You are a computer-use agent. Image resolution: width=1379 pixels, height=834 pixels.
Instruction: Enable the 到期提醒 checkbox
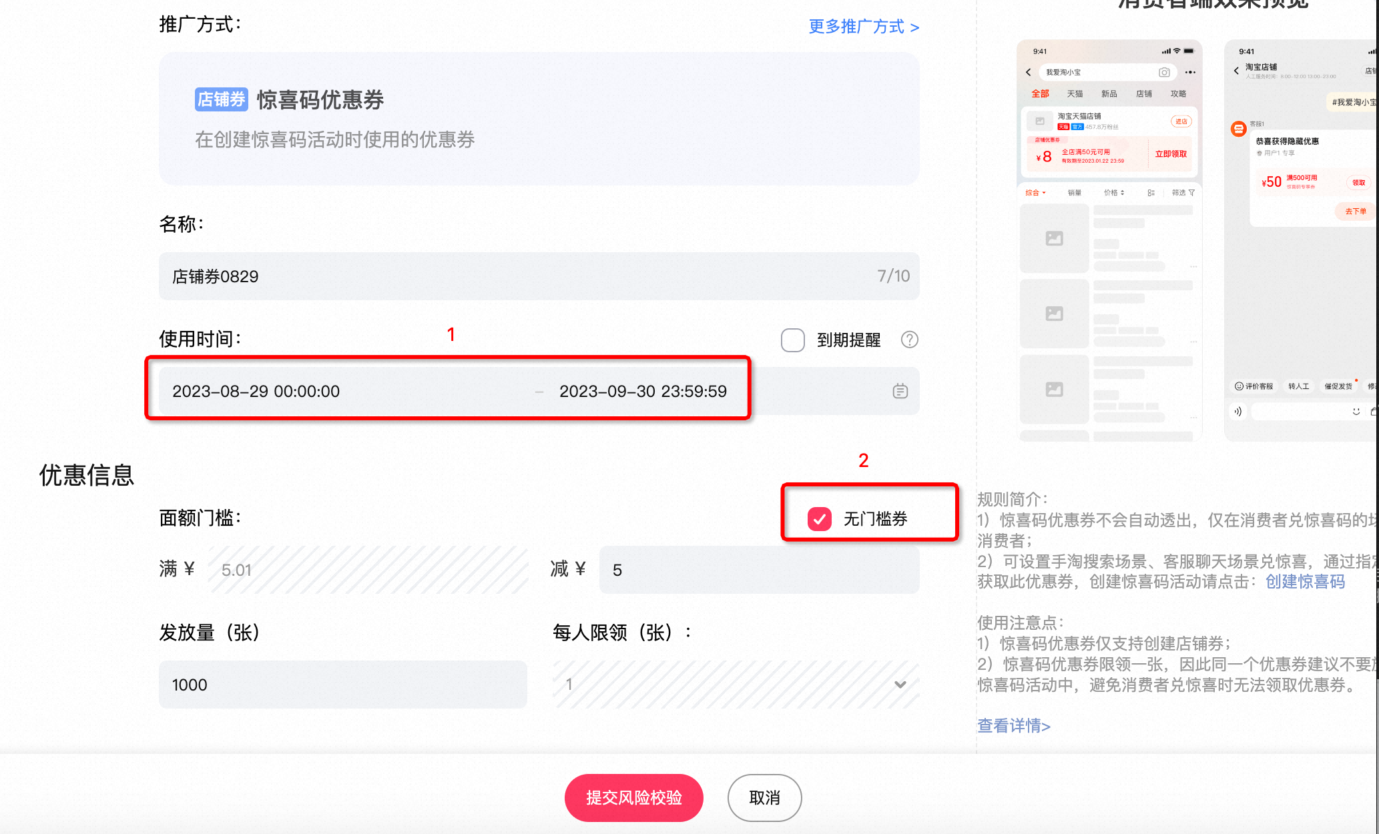[792, 340]
